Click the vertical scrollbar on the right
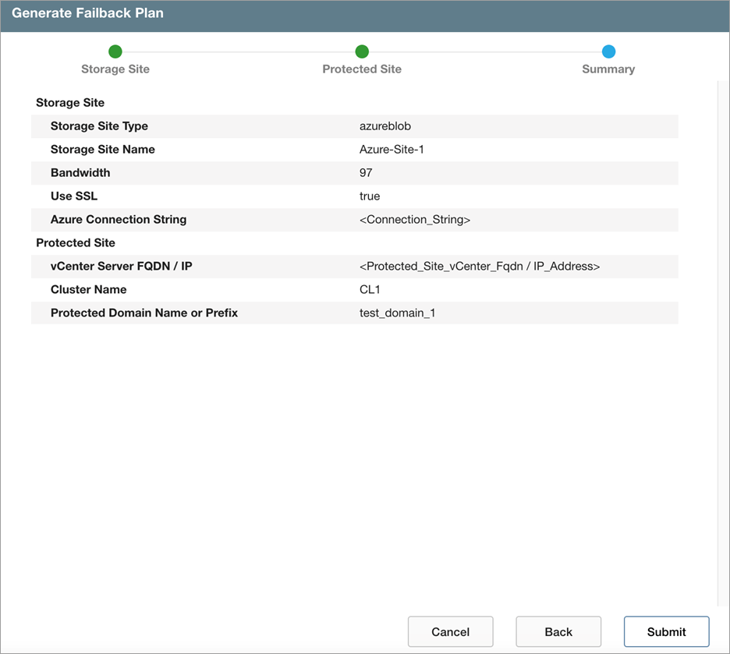Viewport: 730px width, 654px height. coord(721,343)
